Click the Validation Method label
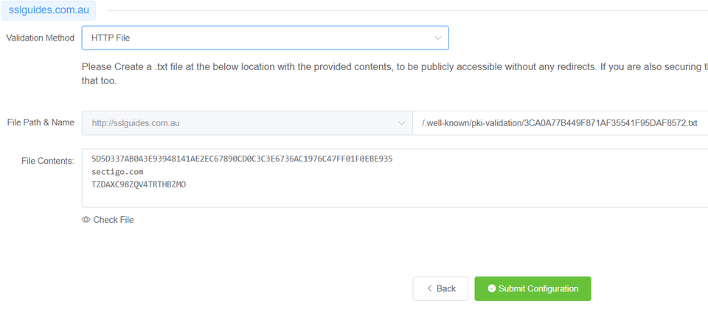 (40, 38)
